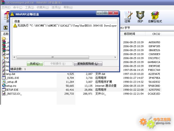Click the right scroll arrow in the dialog
The width and height of the screenshot is (174, 131).
115,57
